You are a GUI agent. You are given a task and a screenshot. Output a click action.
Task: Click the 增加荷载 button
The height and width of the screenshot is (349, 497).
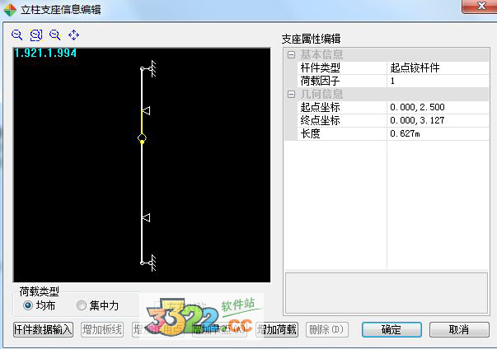(277, 330)
